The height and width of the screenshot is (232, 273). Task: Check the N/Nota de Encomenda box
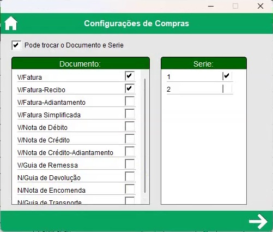coord(130,189)
